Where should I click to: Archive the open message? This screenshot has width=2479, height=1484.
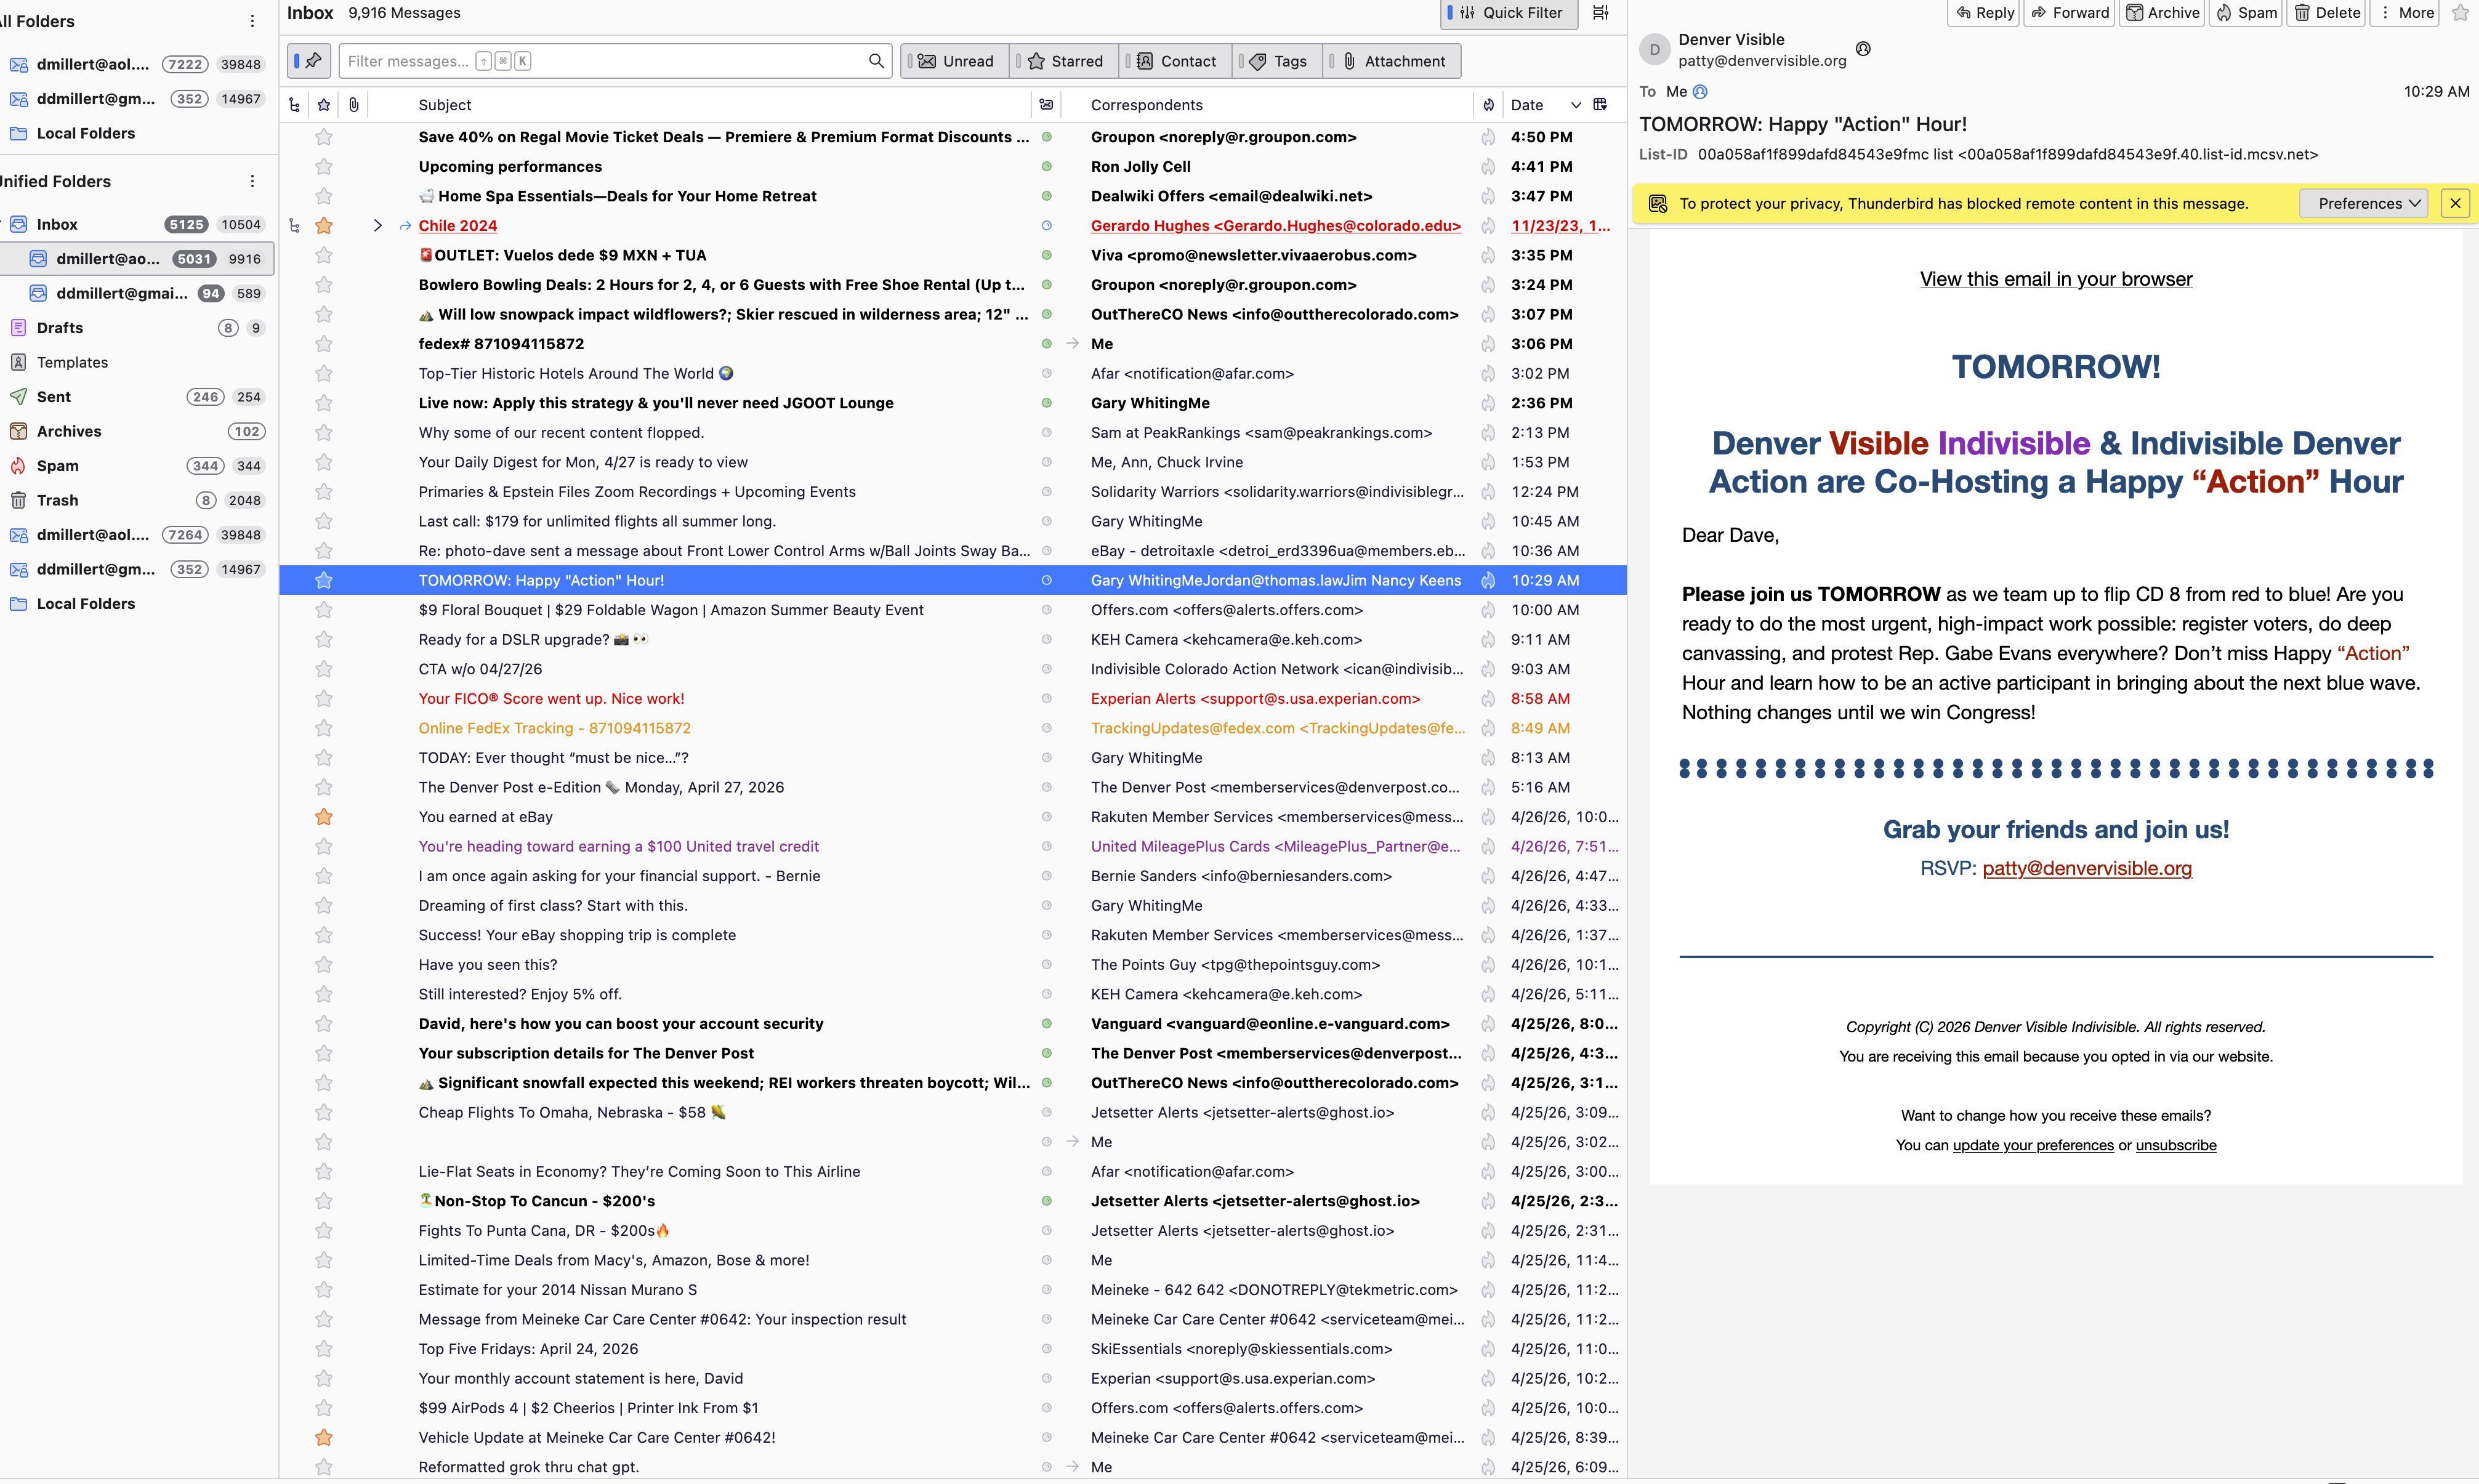2163,13
